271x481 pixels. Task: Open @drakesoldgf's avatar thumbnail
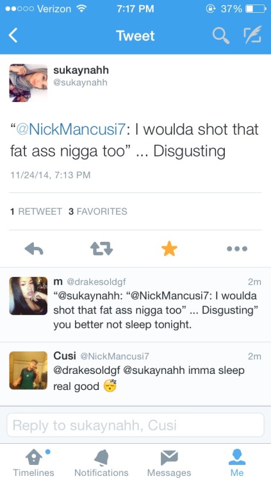[x=29, y=296]
